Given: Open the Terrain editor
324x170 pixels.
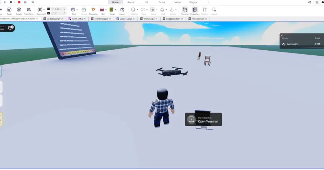Looking at the screenshot, I should click(x=84, y=11).
